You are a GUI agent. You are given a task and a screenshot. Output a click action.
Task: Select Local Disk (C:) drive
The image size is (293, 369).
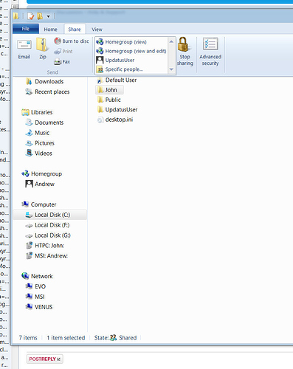(50, 215)
